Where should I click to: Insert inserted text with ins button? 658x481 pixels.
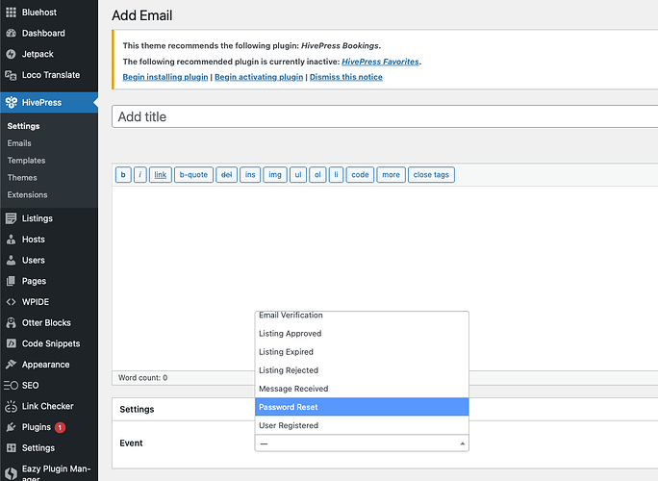250,175
